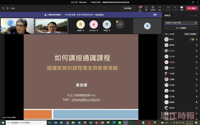The height and width of the screenshot is (125, 200).
Task: Click the presenter video with garden background
Action: 51,26
